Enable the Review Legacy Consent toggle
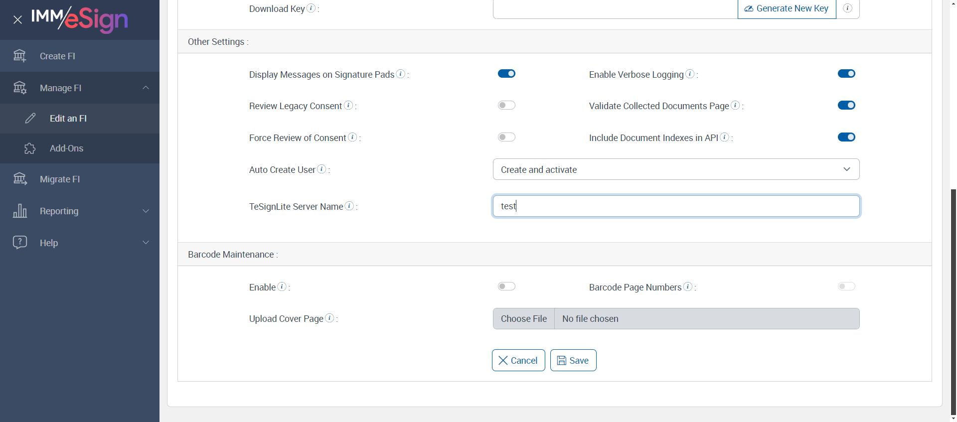Viewport: 957px width, 422px height. (x=506, y=105)
